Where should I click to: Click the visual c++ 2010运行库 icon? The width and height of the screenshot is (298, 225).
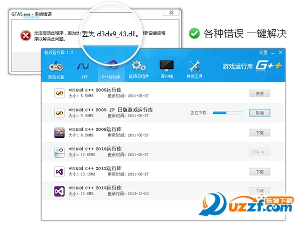point(59,152)
